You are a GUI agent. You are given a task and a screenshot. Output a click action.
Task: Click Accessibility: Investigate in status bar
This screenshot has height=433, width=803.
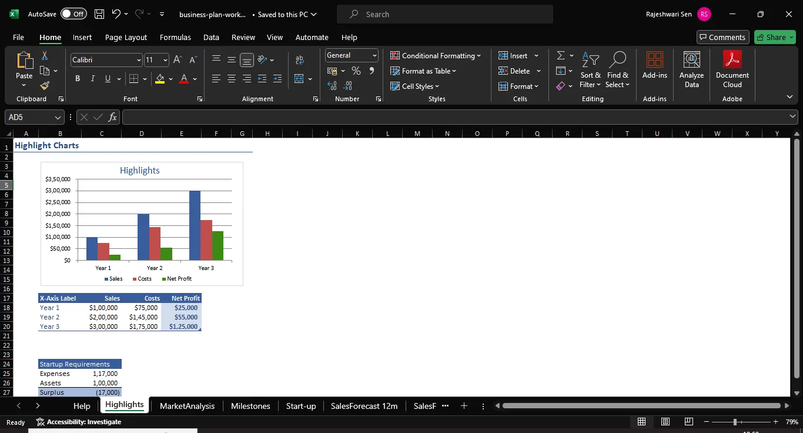(79, 422)
